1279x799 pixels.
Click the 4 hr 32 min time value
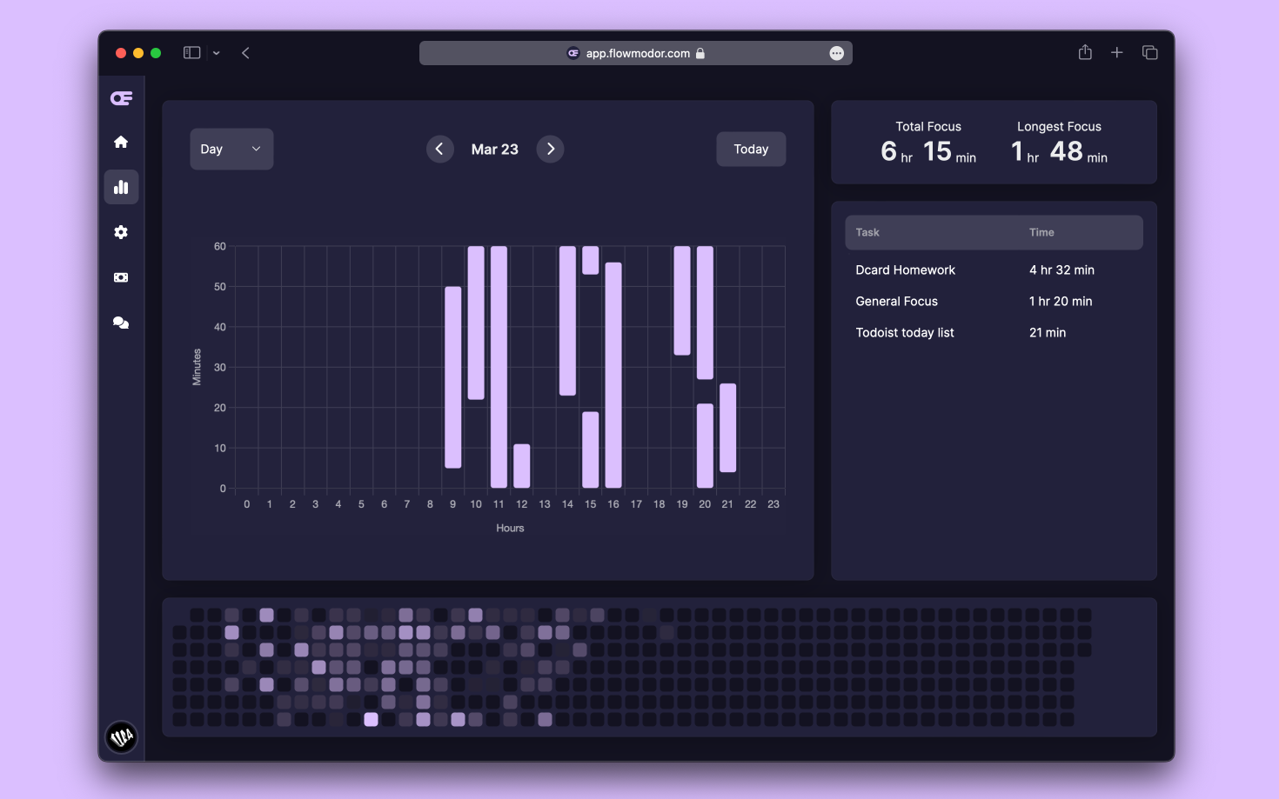coord(1061,270)
